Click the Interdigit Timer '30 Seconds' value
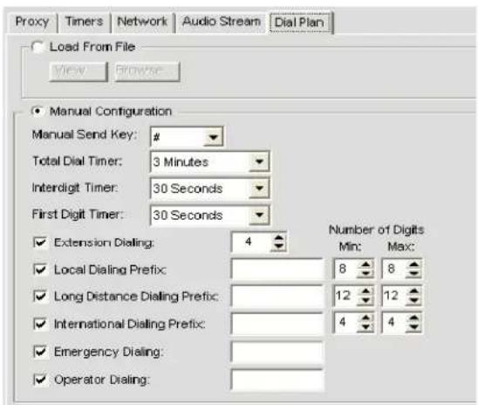Viewport: 478px width, 405px height. (x=188, y=189)
